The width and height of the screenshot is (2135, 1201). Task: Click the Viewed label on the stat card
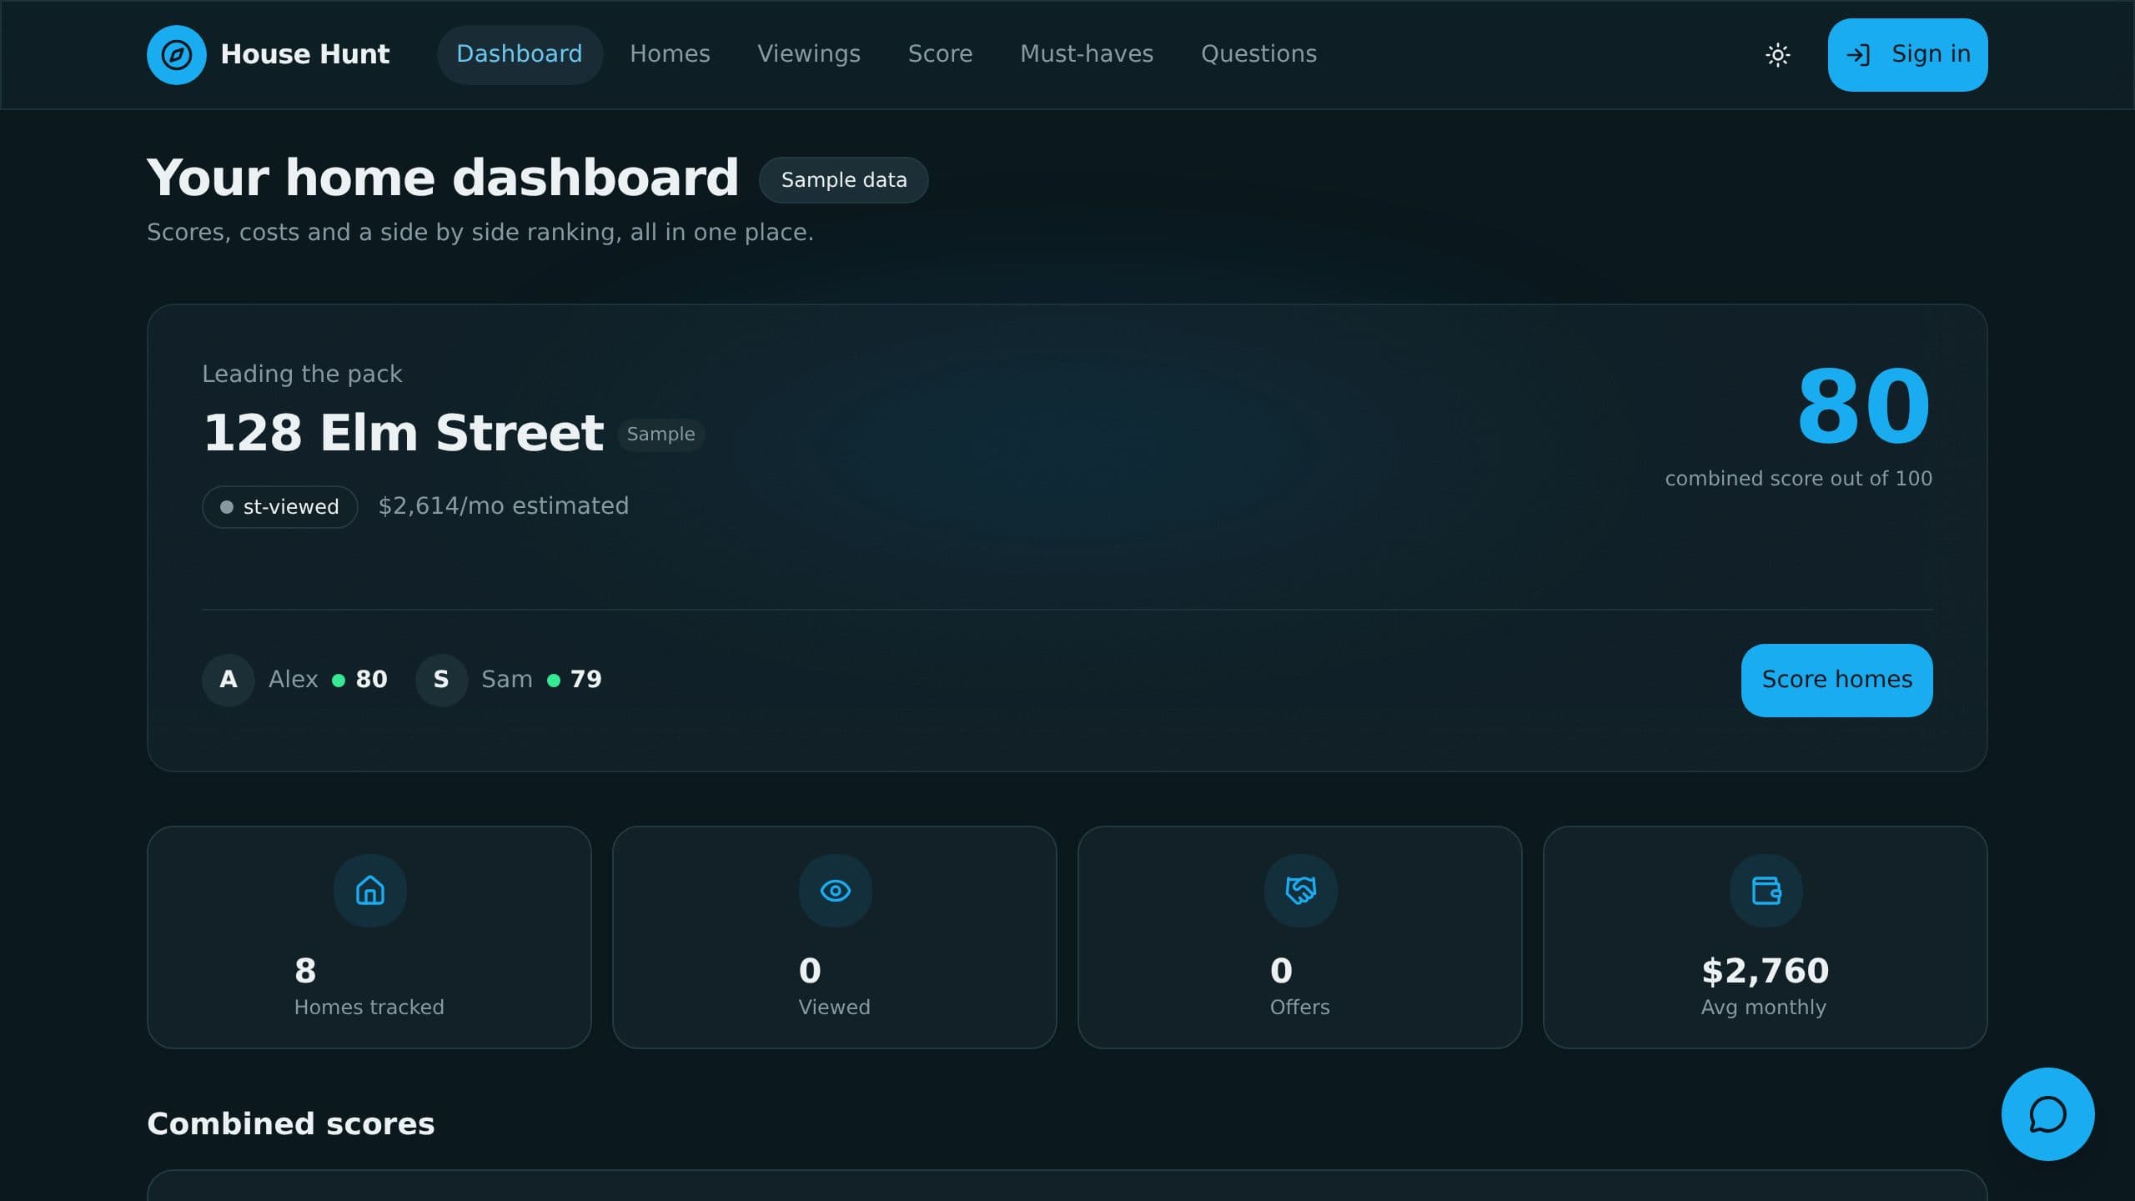pos(834,1008)
